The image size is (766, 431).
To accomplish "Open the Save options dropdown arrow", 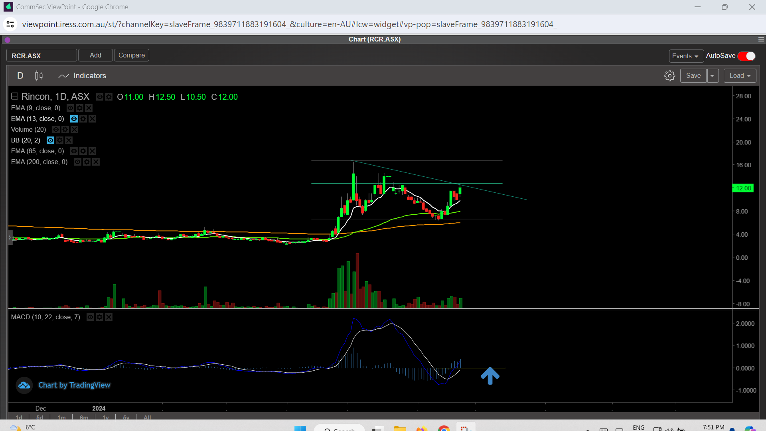I will tap(713, 76).
